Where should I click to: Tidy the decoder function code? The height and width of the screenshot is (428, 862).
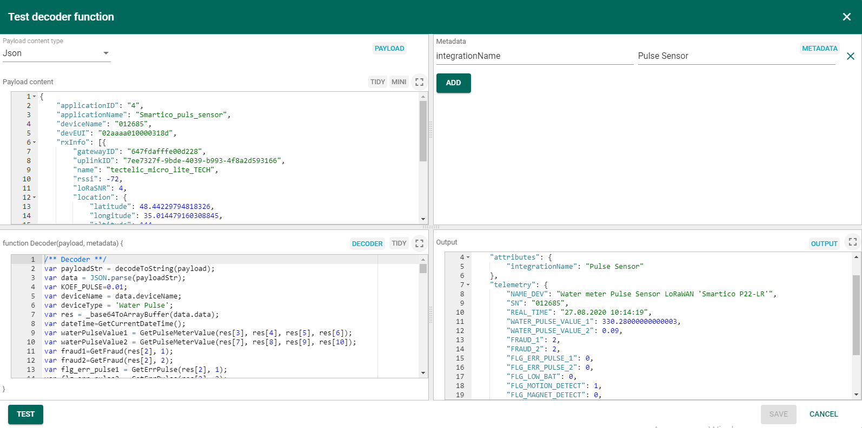click(399, 243)
